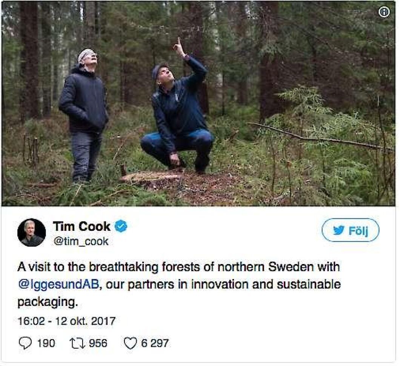Open the 16:02 - 12 okt. 2017 timestamp
The image size is (400, 366).
pyautogui.click(x=66, y=321)
